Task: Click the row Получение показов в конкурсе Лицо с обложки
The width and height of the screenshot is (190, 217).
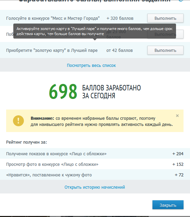Action: coord(95,154)
